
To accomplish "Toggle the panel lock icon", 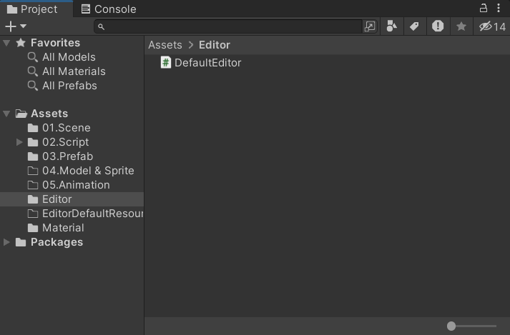I will click(x=484, y=8).
